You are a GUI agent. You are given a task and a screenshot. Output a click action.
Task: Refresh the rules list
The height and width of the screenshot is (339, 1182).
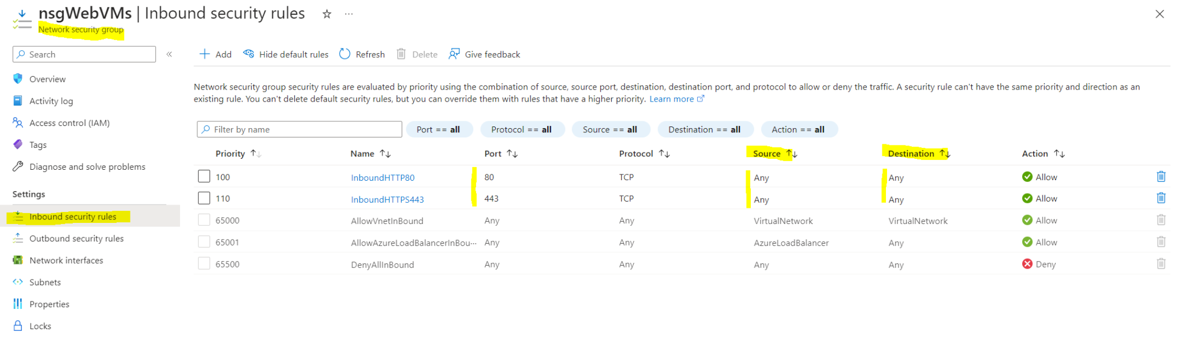click(x=362, y=54)
